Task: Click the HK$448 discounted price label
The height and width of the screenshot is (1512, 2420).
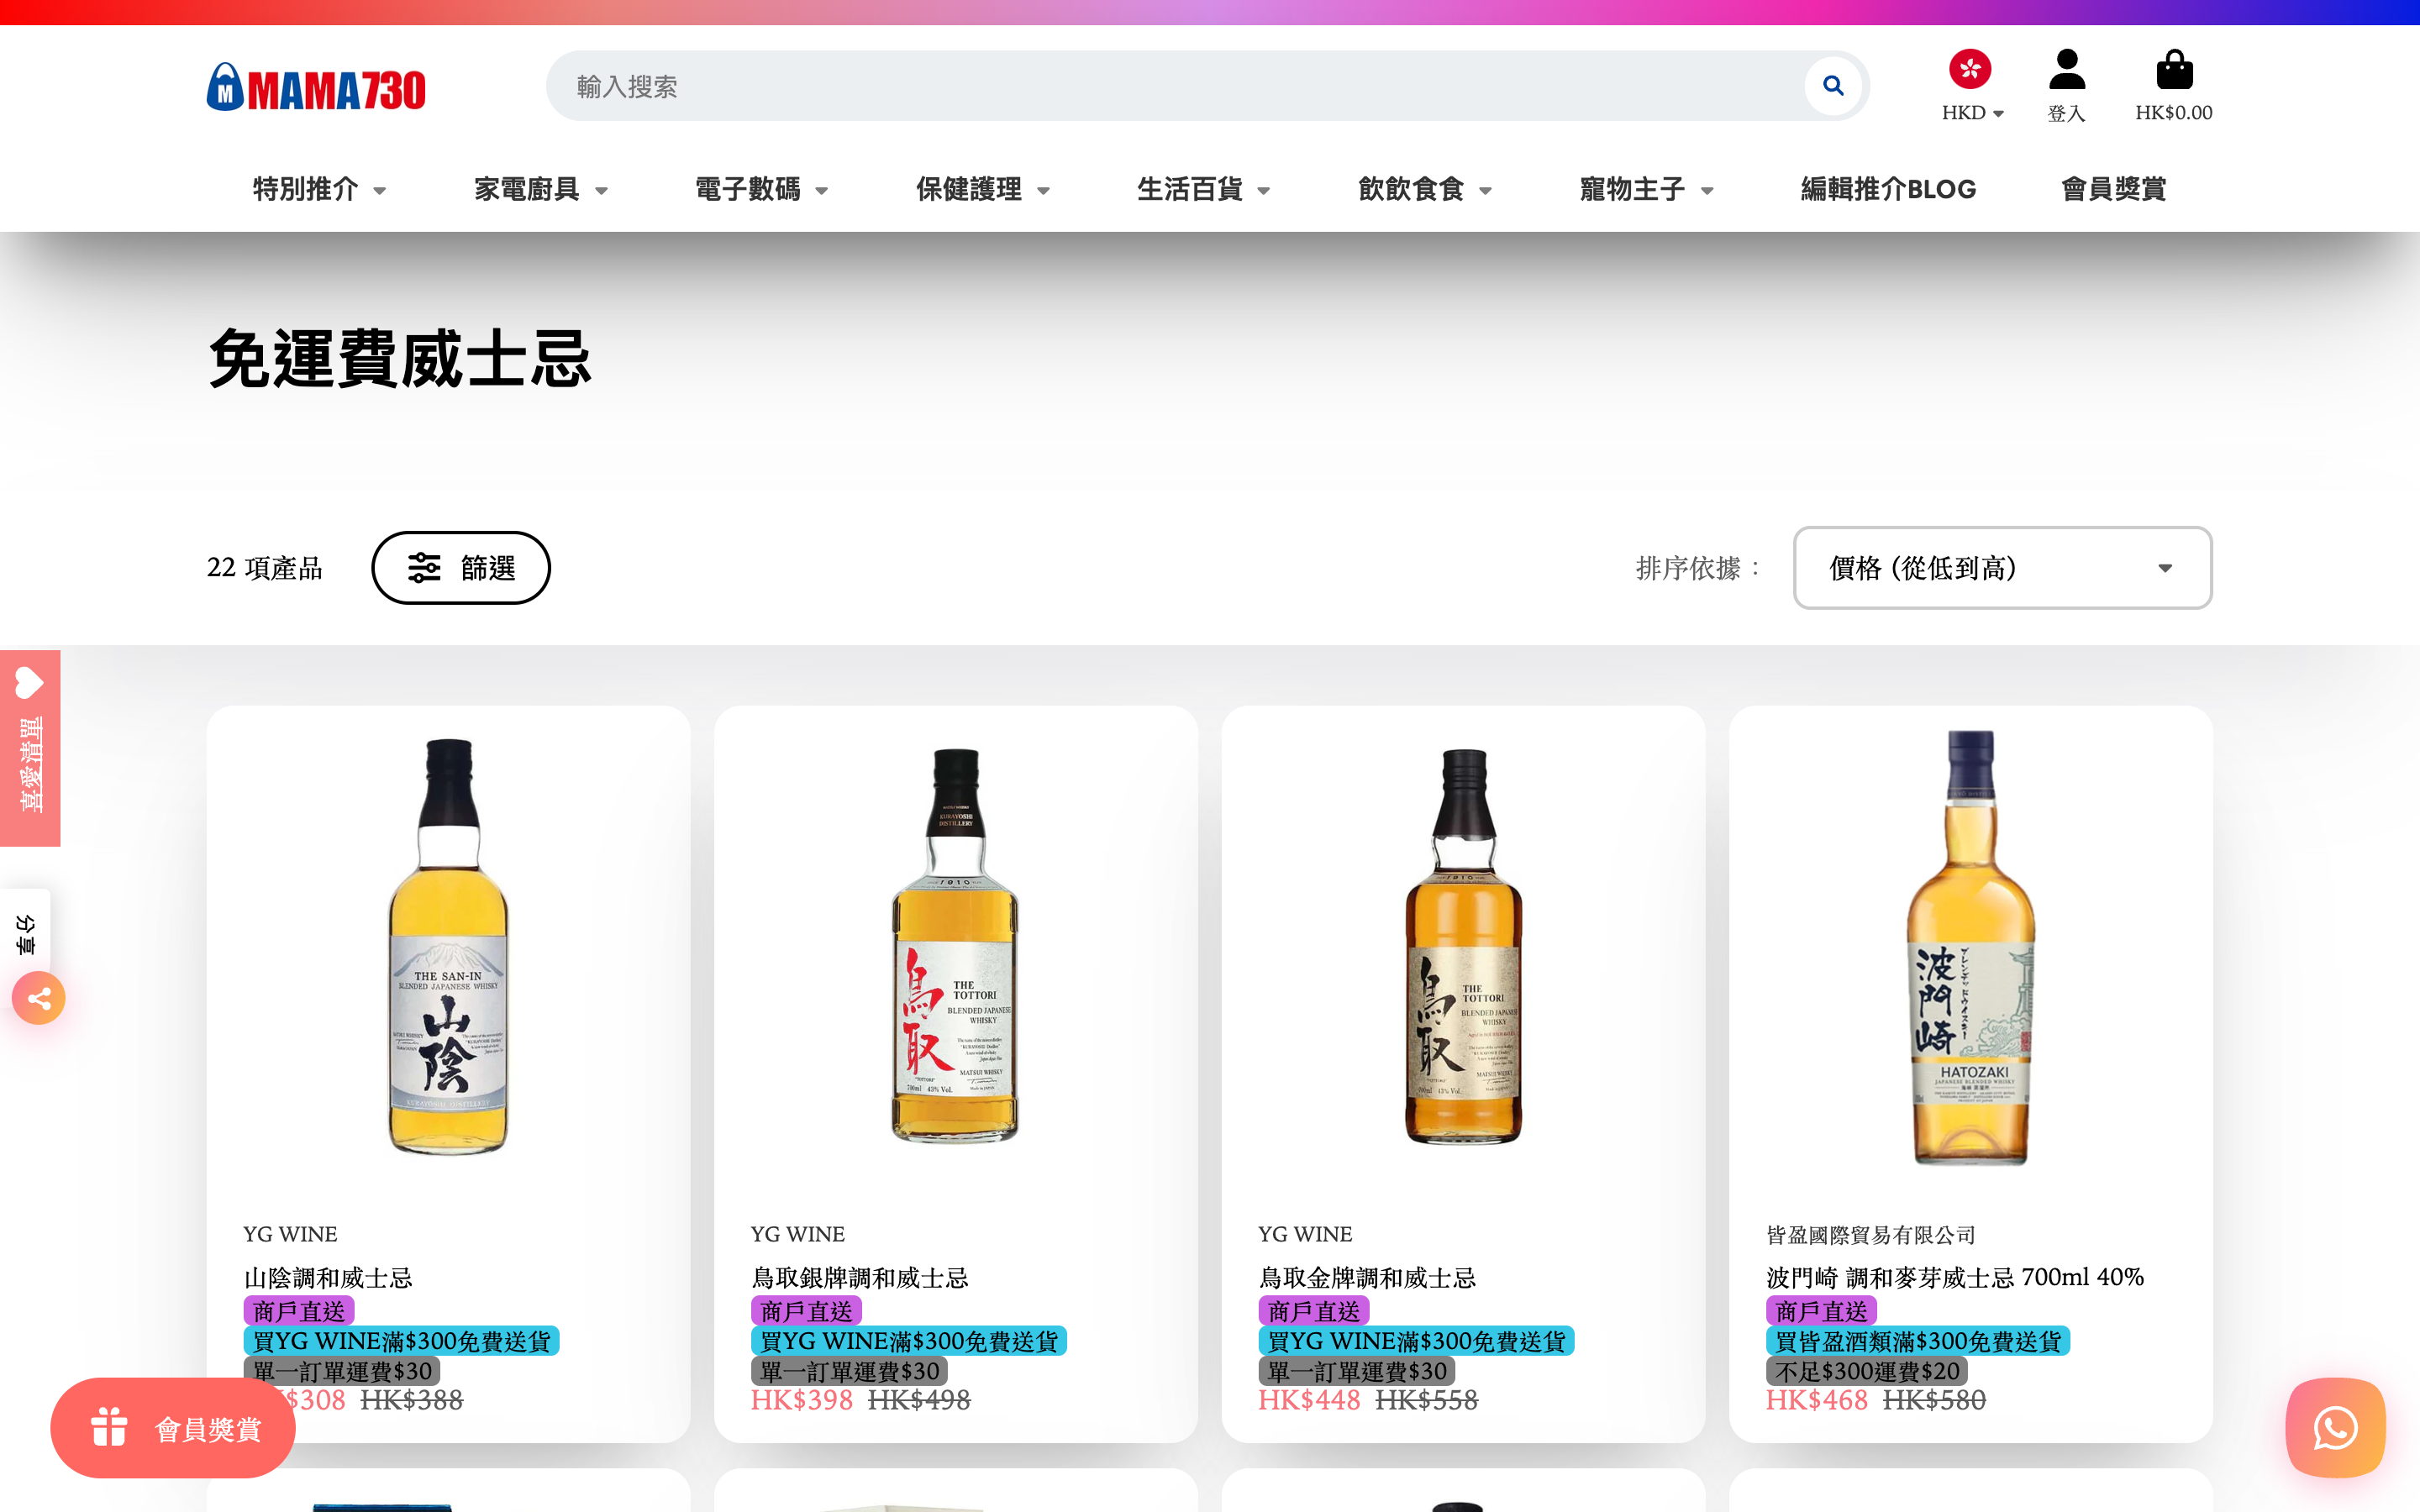Action: pyautogui.click(x=1309, y=1400)
